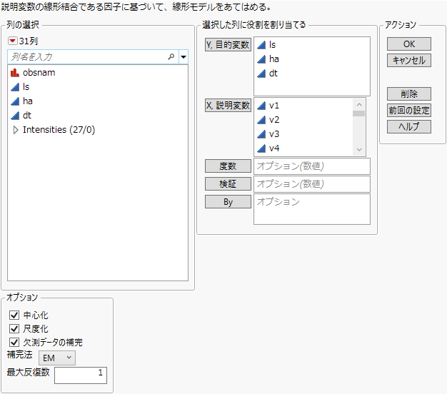This screenshot has height=394, width=447.
Task: Select ha in the Y role list
Action: point(274,59)
